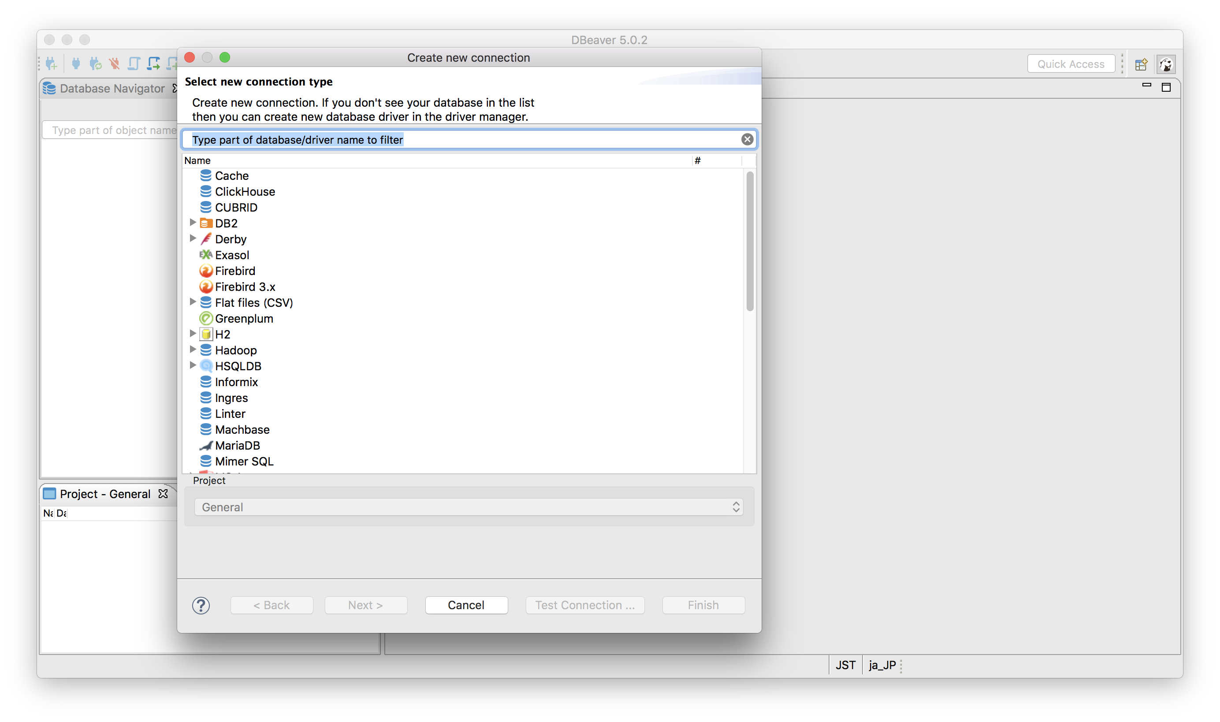Viewport: 1220px width, 722px height.
Task: Open the Project General dropdown
Action: 469,507
